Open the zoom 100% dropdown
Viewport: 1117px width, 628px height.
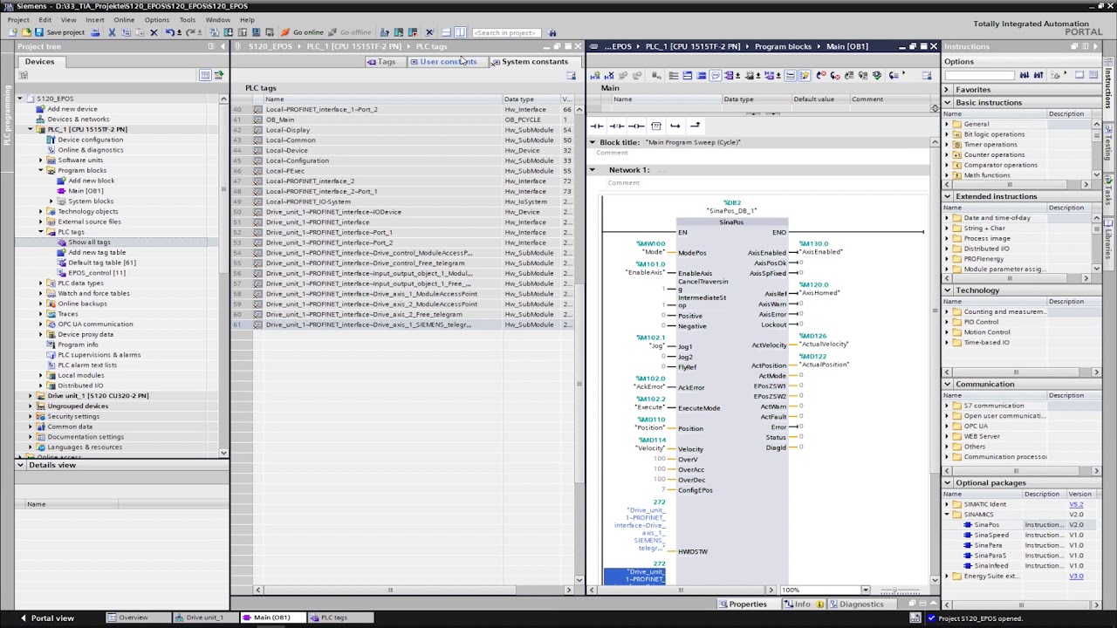(865, 590)
